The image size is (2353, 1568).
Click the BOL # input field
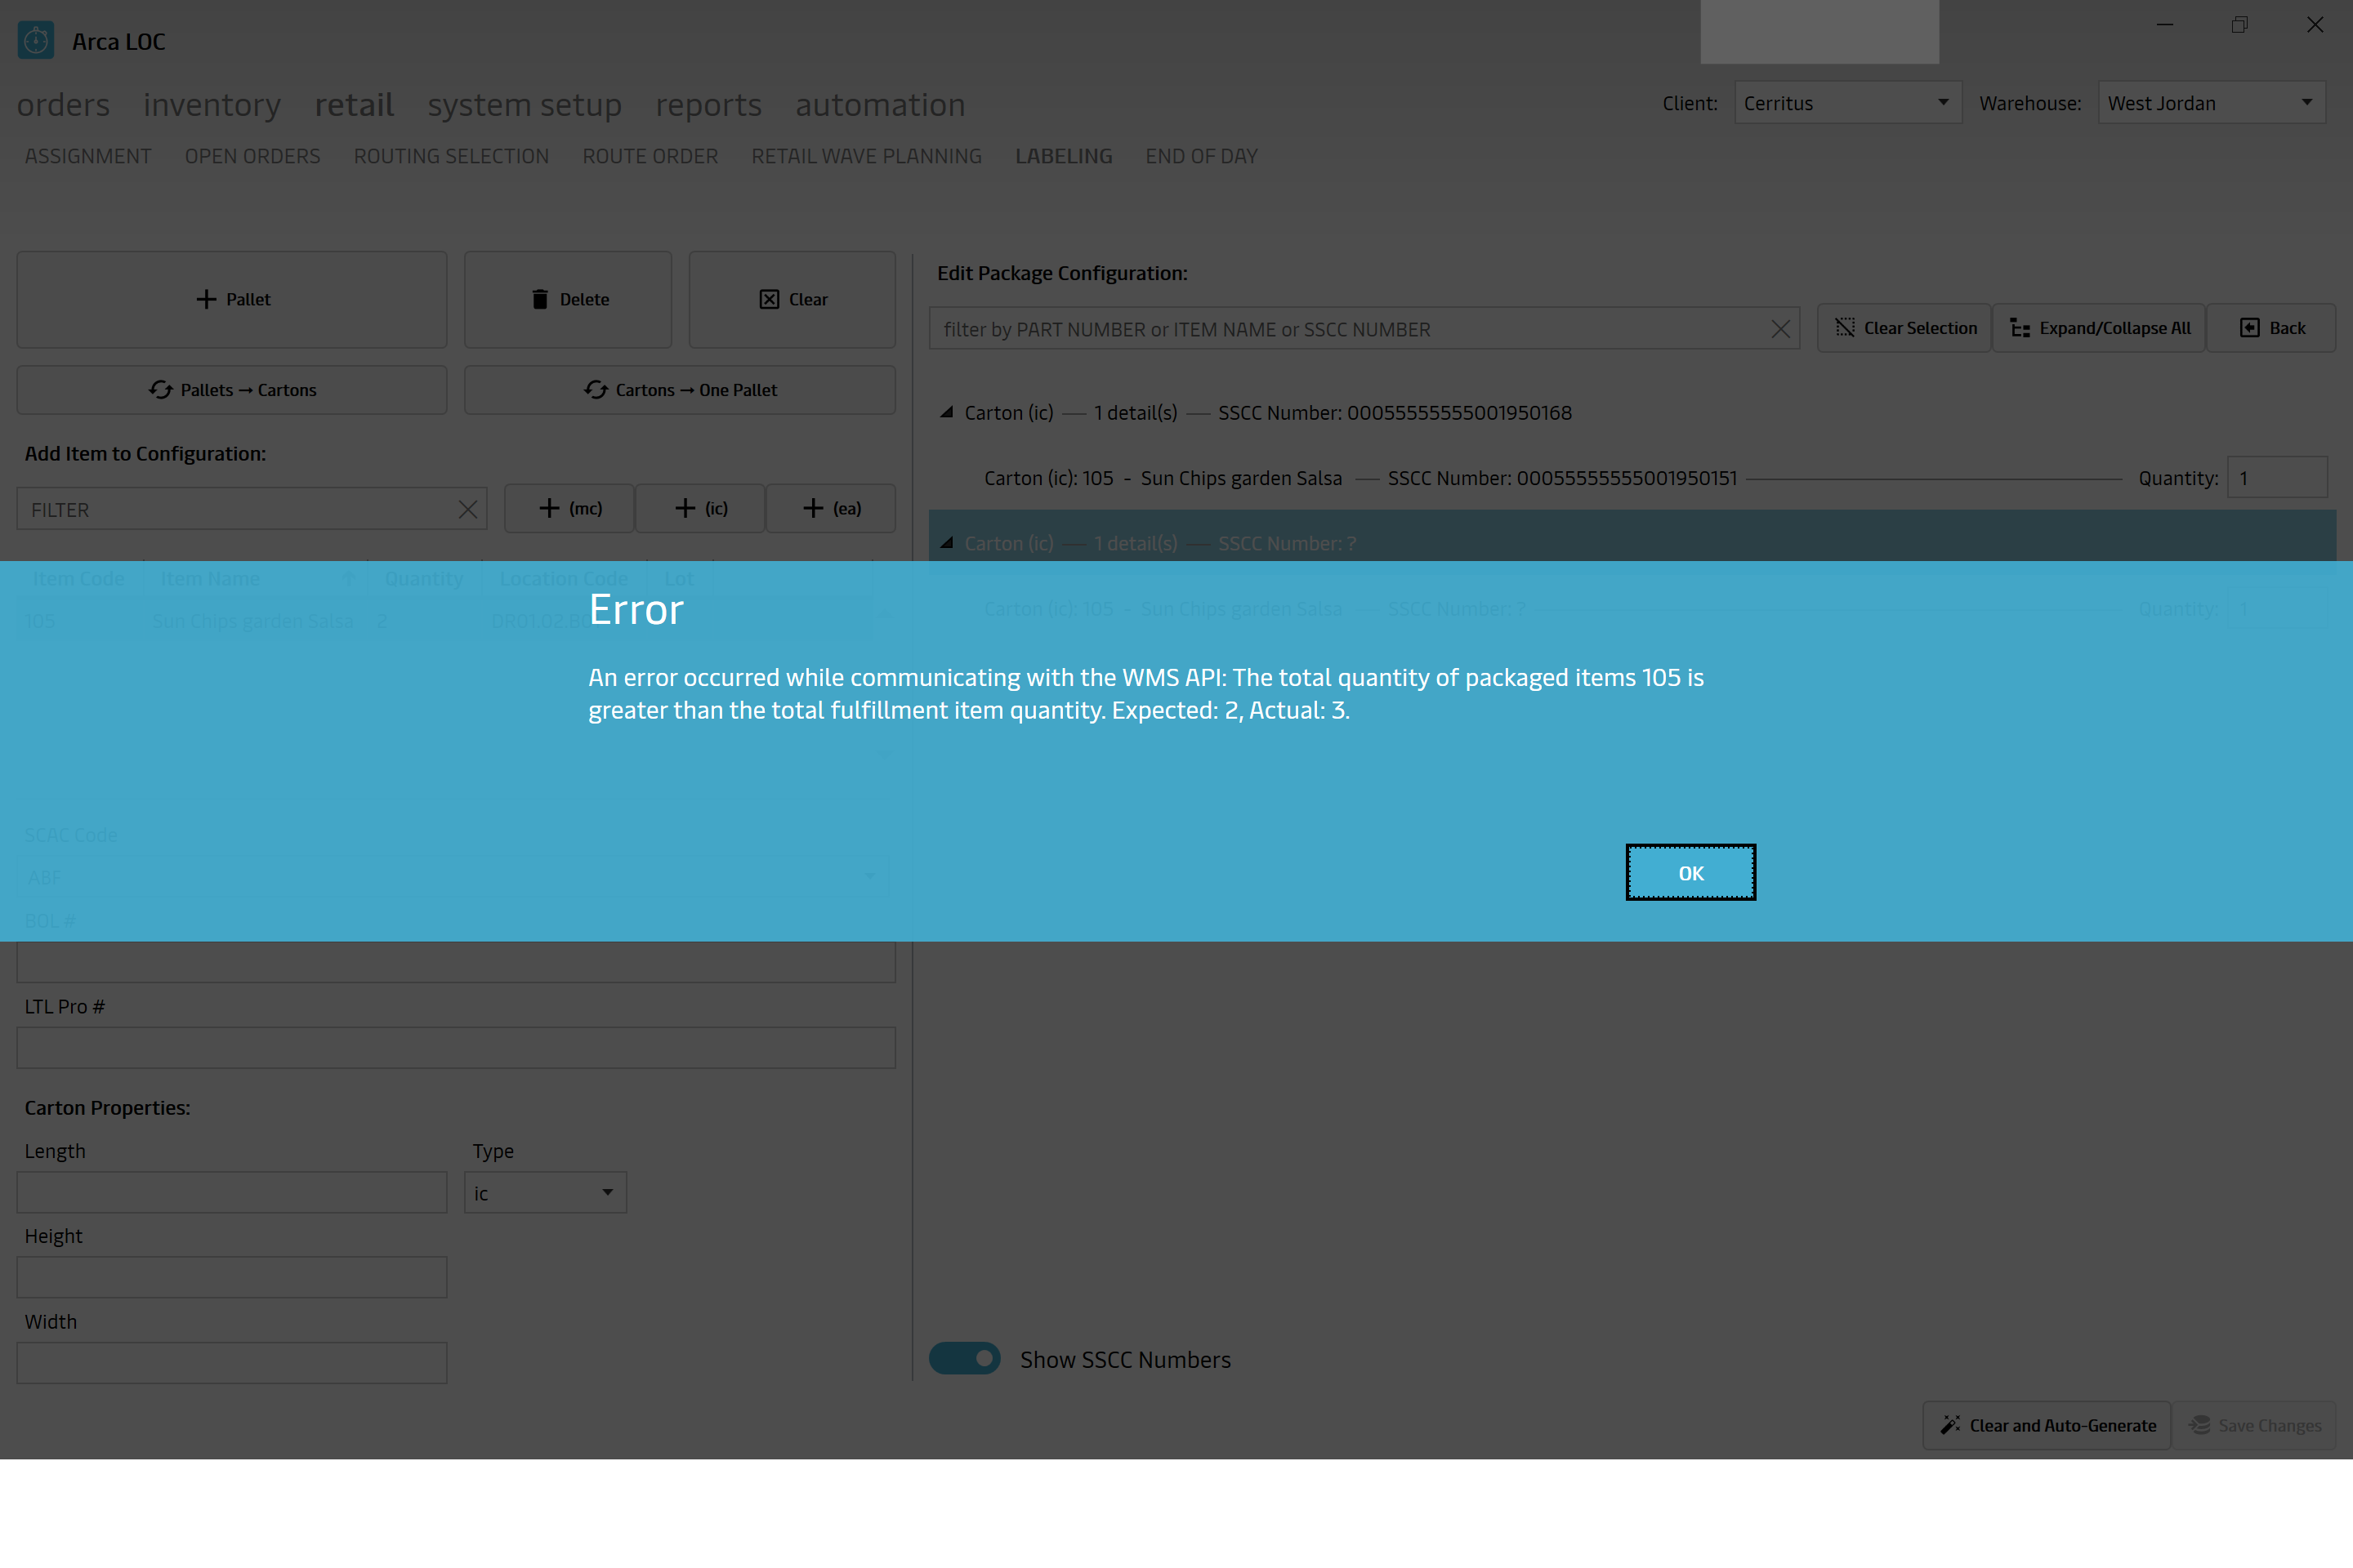456,962
